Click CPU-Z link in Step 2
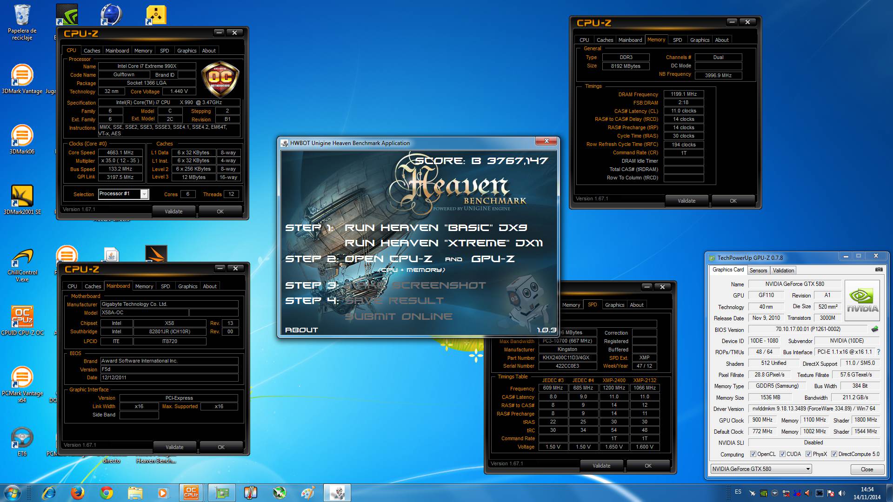This screenshot has height=502, width=893. (411, 259)
